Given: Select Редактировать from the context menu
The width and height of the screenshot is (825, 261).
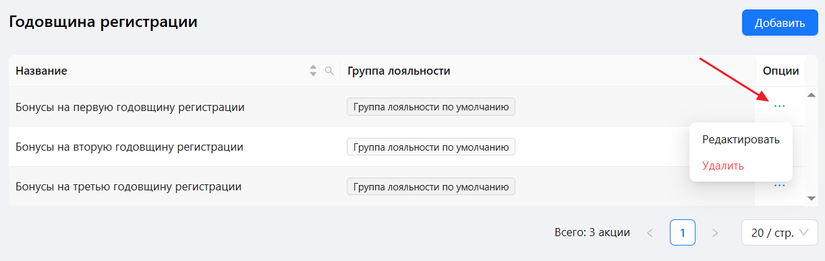Looking at the screenshot, I should pos(741,140).
